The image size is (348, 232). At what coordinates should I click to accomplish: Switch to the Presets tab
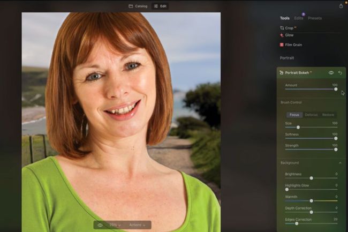tap(315, 18)
